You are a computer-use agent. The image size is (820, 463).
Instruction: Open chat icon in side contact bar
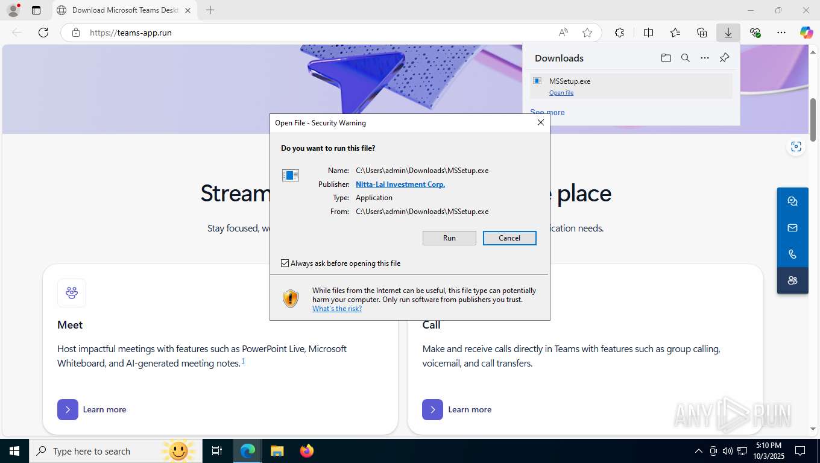point(792,201)
